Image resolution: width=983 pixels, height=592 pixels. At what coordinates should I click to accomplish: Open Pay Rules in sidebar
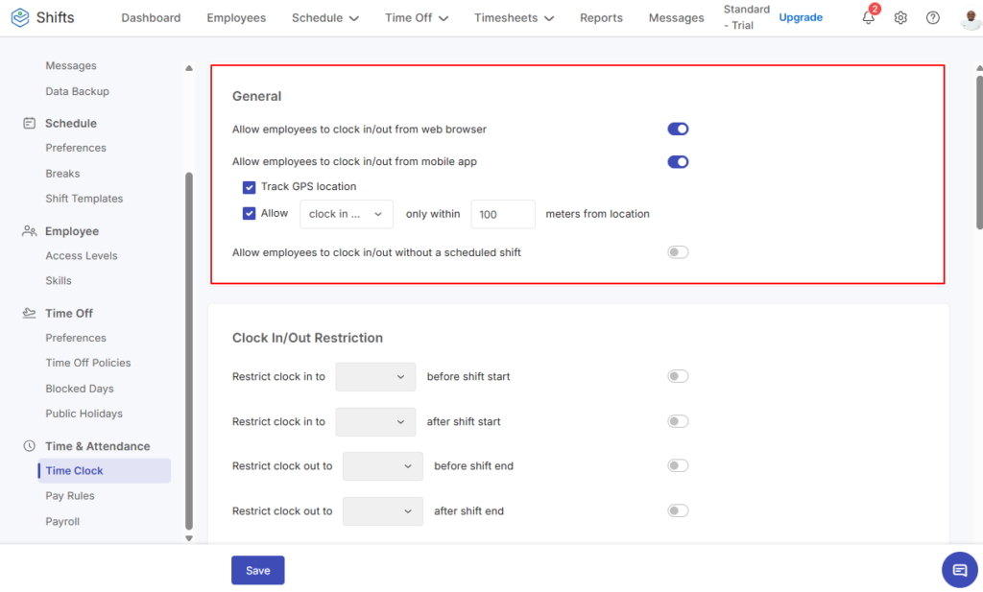[x=69, y=495]
